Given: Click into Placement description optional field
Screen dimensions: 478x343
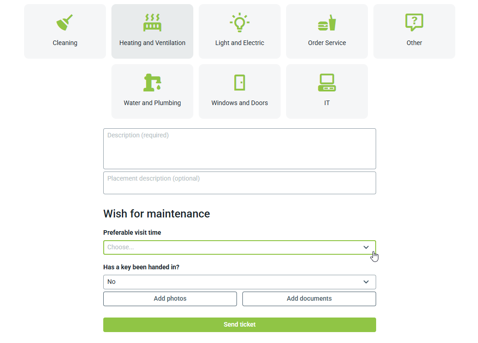Looking at the screenshot, I should pyautogui.click(x=240, y=183).
